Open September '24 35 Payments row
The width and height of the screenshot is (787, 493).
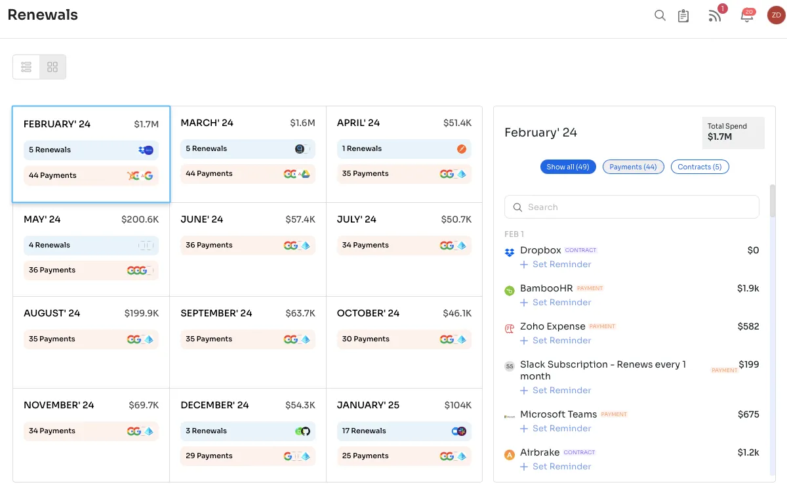[248, 339]
